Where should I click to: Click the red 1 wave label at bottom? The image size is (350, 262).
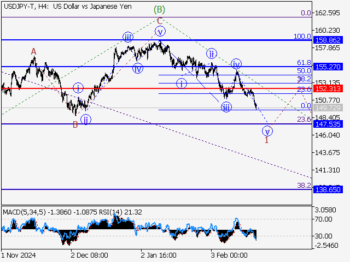tap(267, 141)
